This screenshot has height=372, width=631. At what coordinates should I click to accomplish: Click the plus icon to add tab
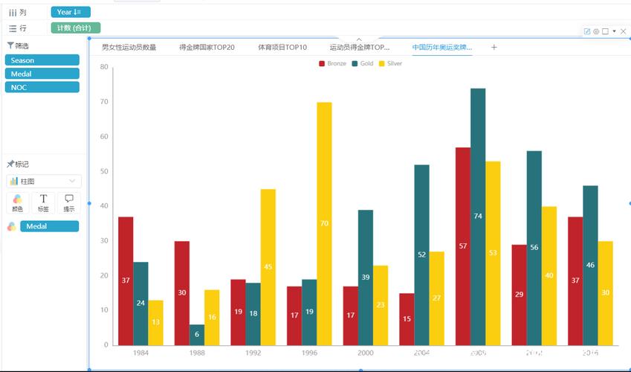coord(494,47)
